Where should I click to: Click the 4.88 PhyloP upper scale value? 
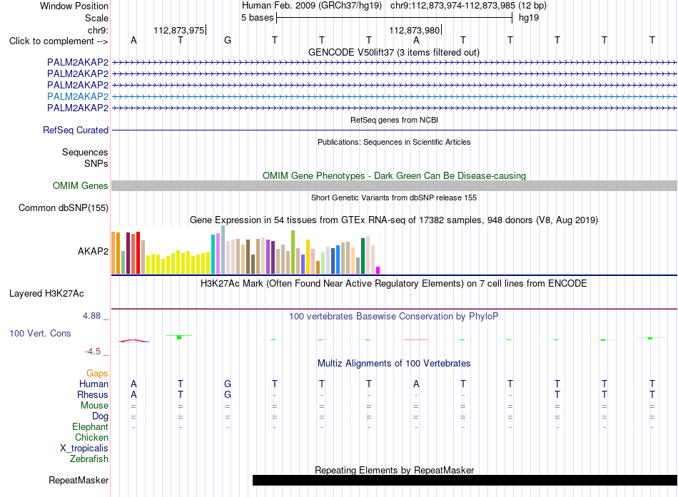click(x=91, y=316)
